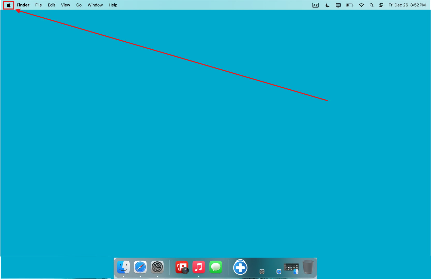Expand the View menu
431x279 pixels.
click(x=65, y=5)
